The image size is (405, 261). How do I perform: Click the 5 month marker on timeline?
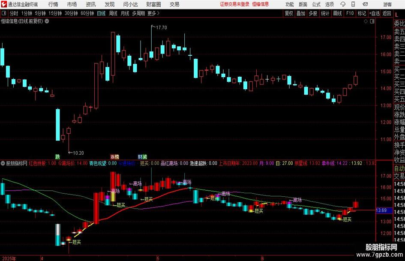[x=158, y=258]
